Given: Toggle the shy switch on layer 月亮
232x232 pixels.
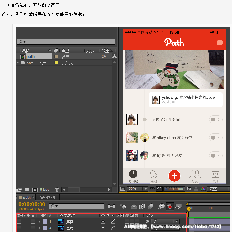Looking at the screenshot, I should [x=103, y=221].
